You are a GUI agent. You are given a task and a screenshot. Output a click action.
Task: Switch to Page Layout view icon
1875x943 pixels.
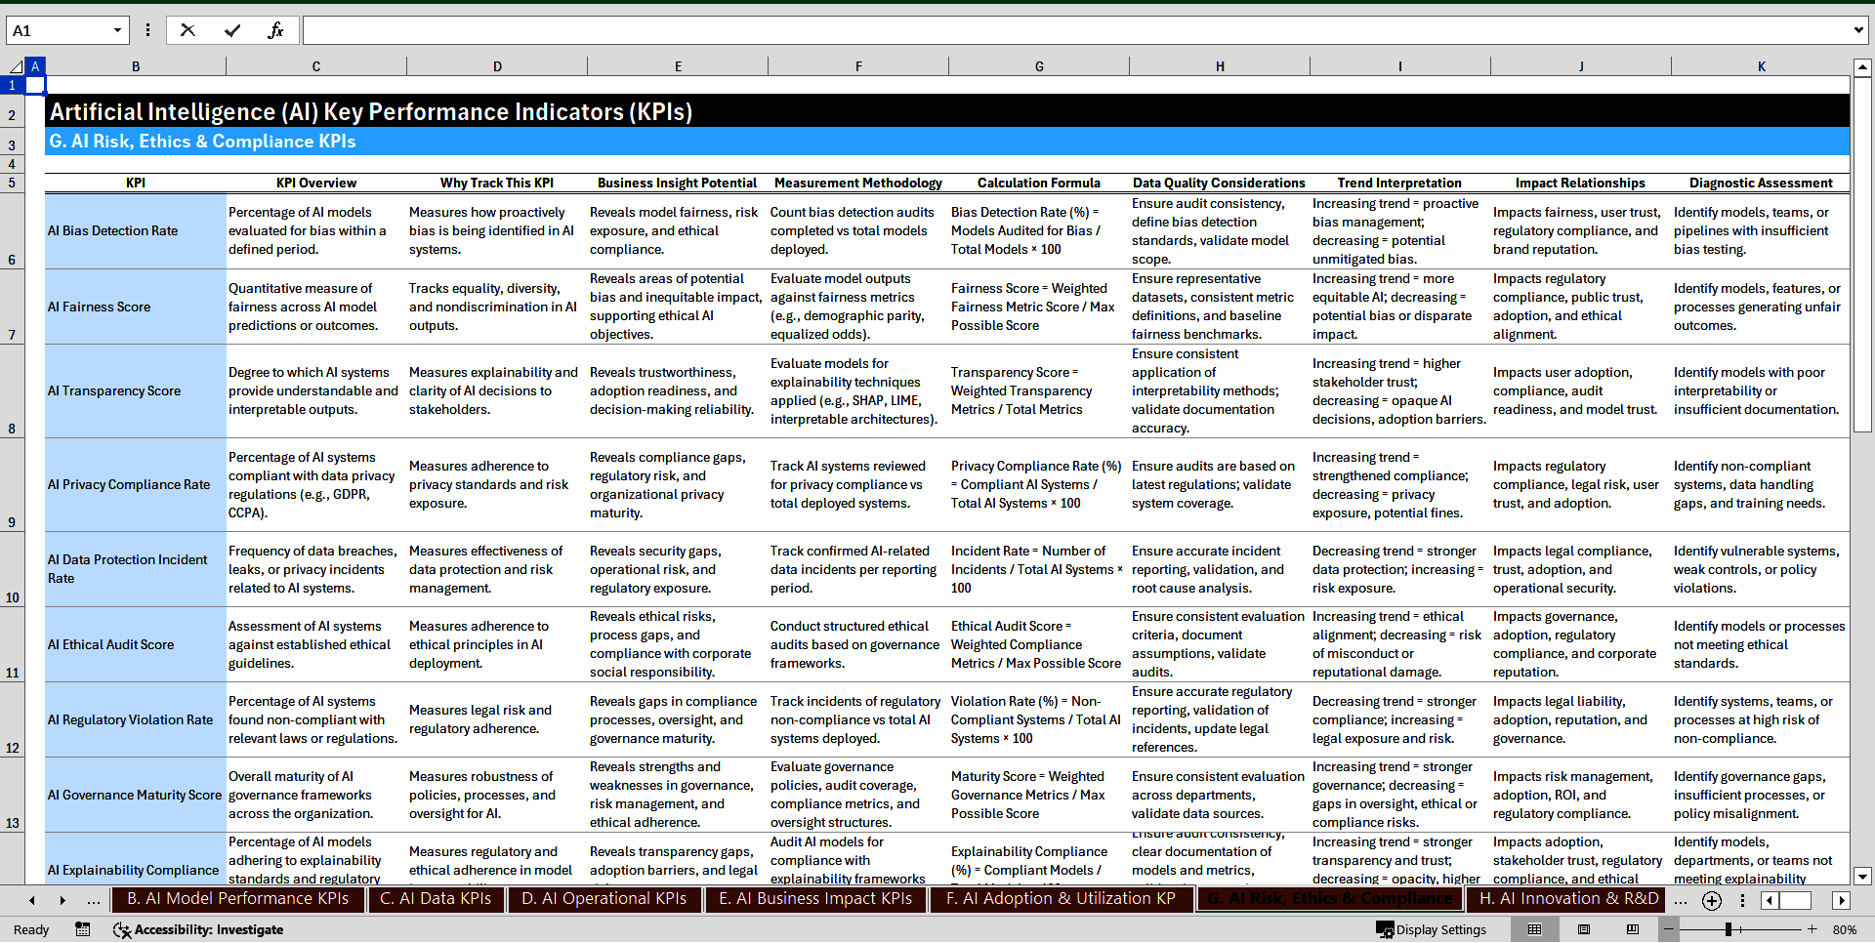[1584, 929]
